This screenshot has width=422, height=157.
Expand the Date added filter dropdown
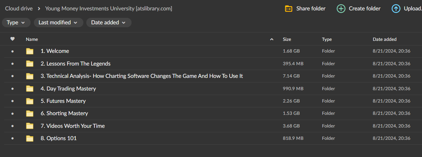(x=109, y=23)
